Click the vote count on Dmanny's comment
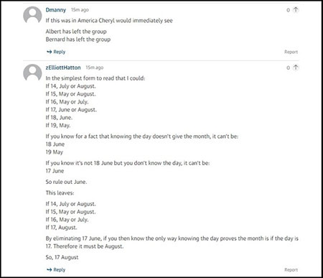Image resolution: width=323 pixels, height=278 pixels. click(289, 10)
